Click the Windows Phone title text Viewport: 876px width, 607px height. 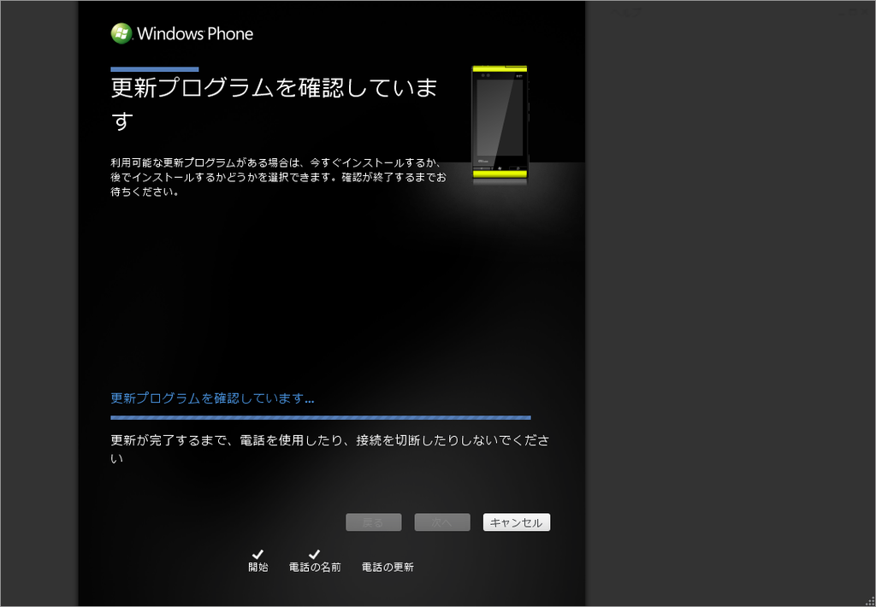[195, 33]
